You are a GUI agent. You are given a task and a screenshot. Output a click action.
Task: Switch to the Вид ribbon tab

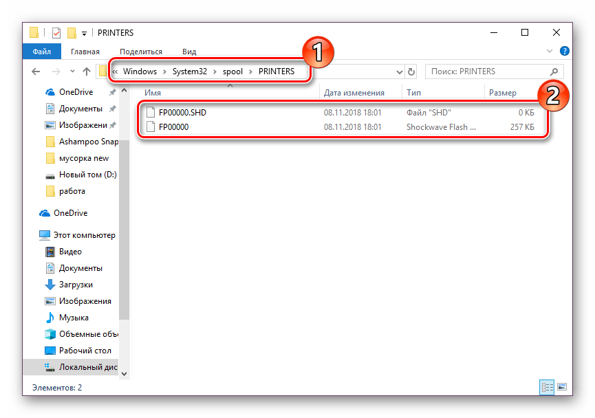coord(188,51)
